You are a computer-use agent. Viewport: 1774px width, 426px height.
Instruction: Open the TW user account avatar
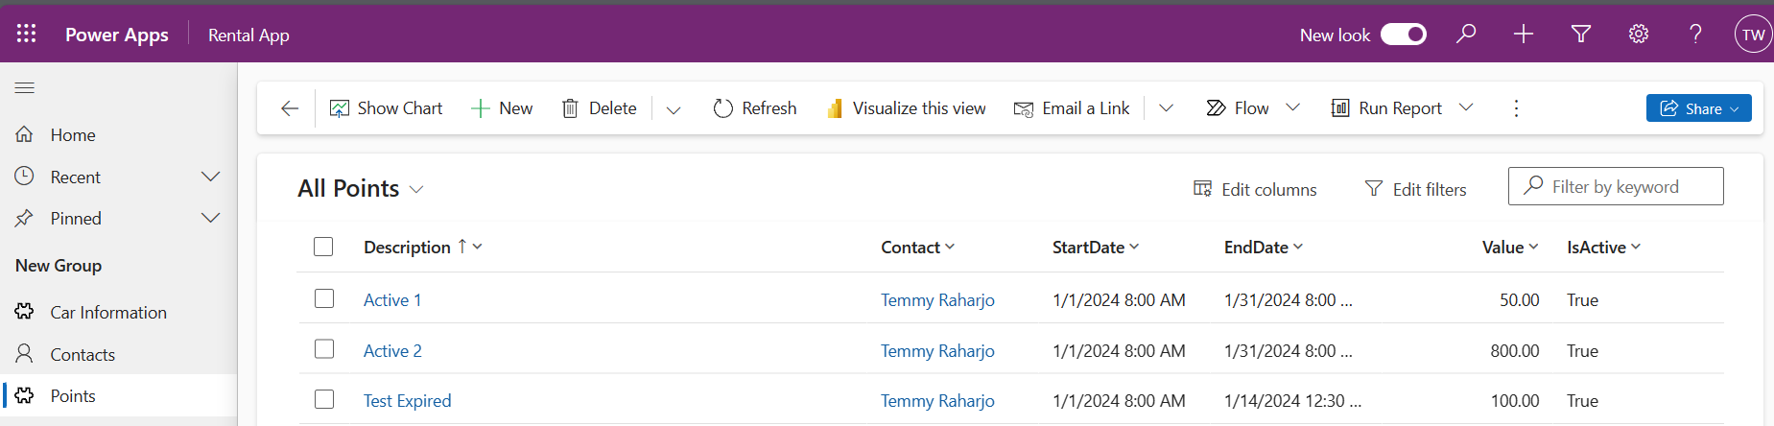coord(1753,35)
